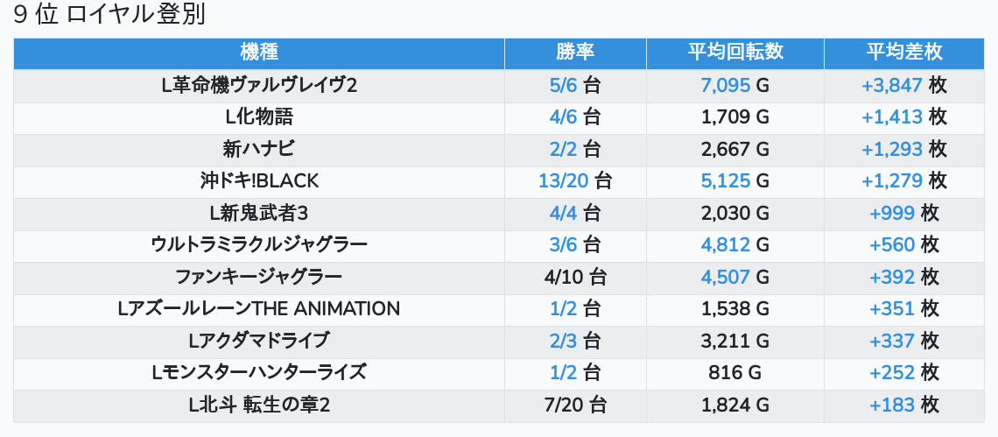Click ウルトラミラクルジャグラー machine name
Viewport: 998px width, 437px height.
pyautogui.click(x=259, y=244)
